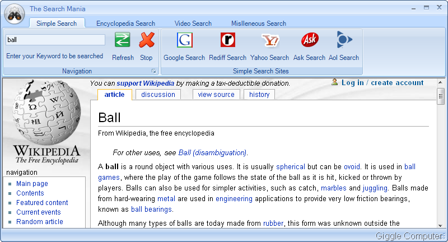Click the Stop button label
448x242 pixels.
[x=146, y=58]
